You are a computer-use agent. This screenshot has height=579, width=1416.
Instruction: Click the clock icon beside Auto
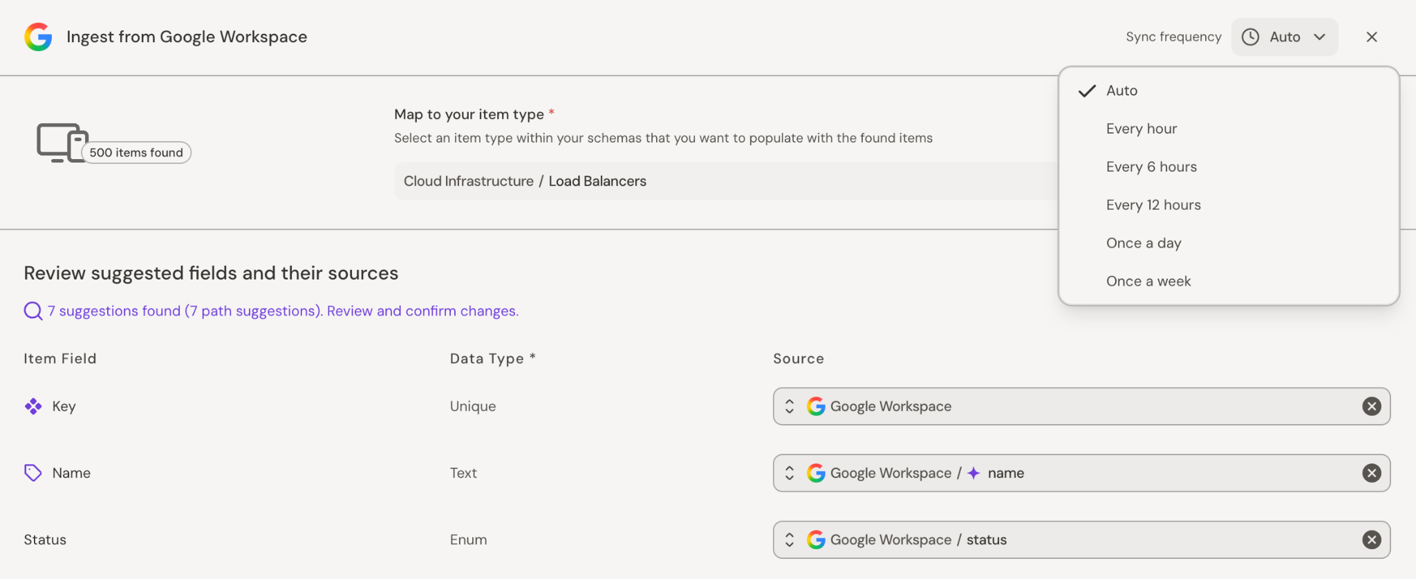(x=1250, y=37)
